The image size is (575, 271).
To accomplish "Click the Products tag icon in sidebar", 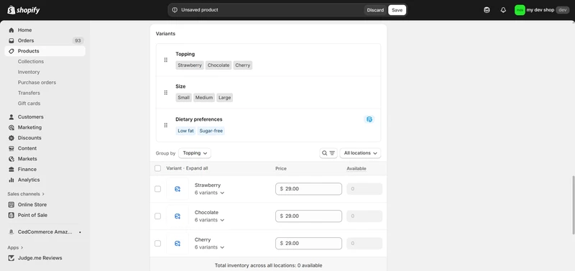I will click(x=11, y=51).
